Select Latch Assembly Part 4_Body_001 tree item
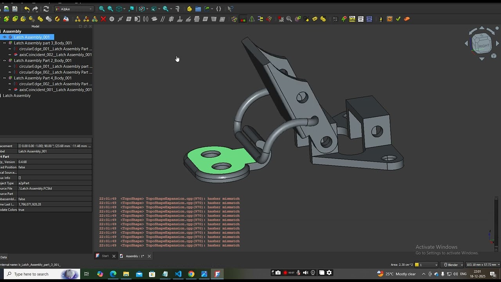The image size is (501, 282). (x=43, y=78)
